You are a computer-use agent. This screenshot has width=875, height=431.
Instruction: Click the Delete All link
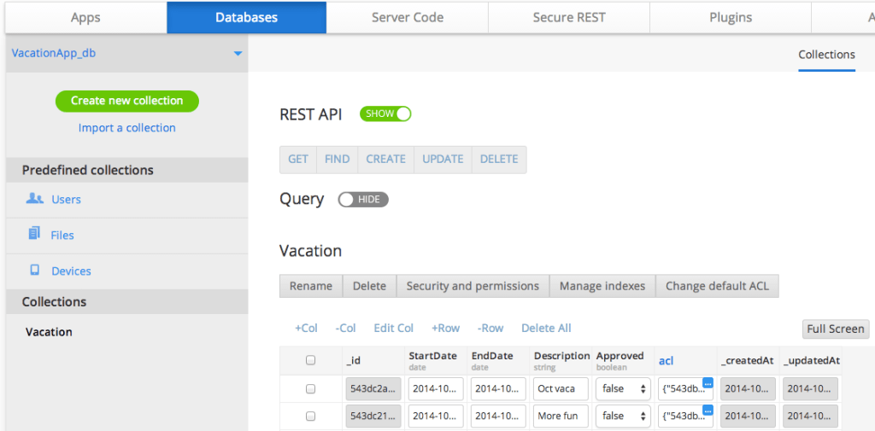click(546, 329)
